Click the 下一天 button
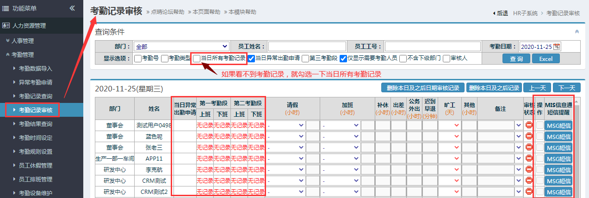Image resolution: width=589 pixels, height=198 pixels. pyautogui.click(x=566, y=88)
